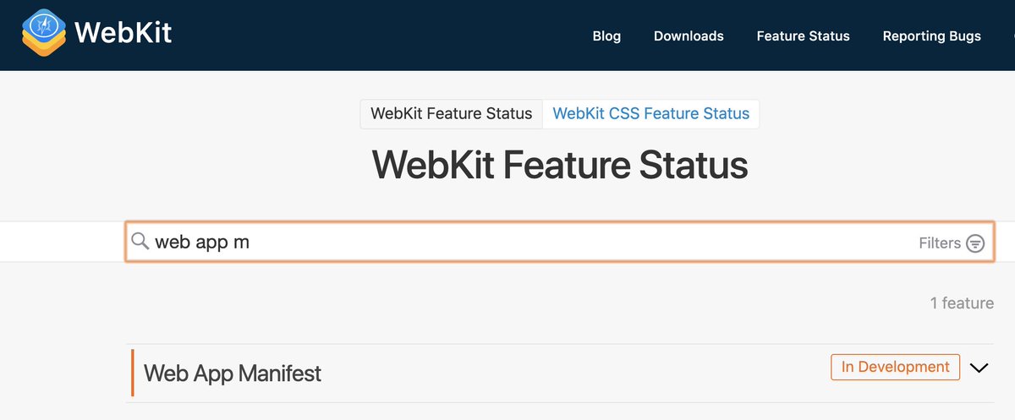The image size is (1015, 420).
Task: Click the WebKit compass logo icon
Action: pyautogui.click(x=42, y=35)
